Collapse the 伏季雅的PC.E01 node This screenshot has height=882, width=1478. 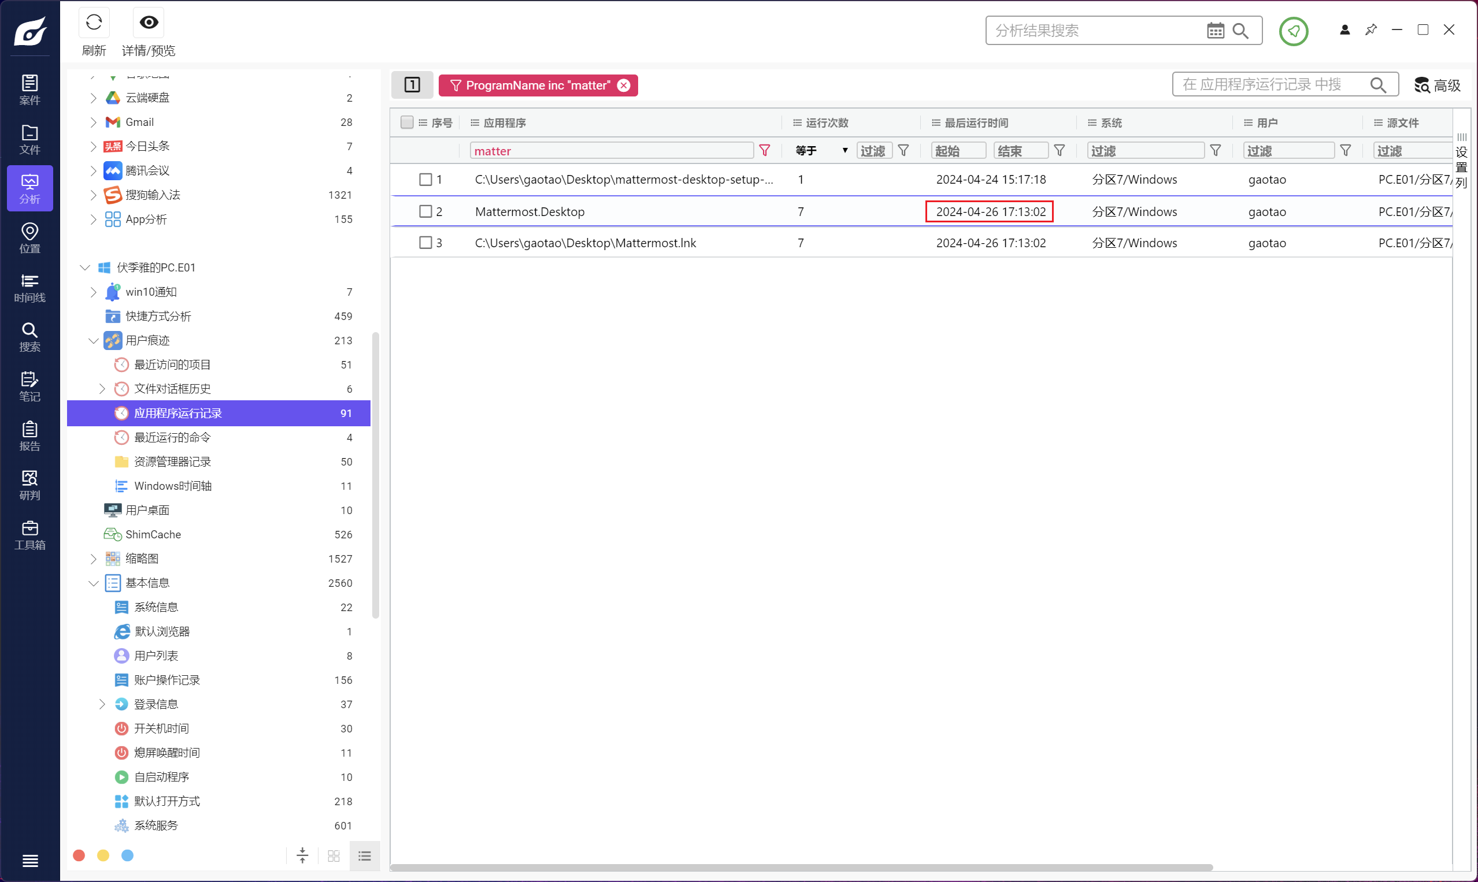click(84, 267)
